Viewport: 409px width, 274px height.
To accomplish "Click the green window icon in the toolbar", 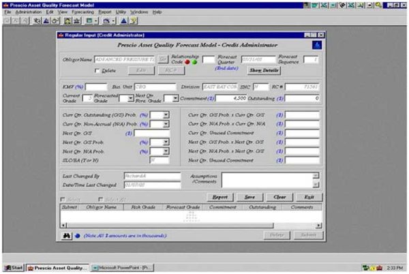I will click(x=89, y=20).
